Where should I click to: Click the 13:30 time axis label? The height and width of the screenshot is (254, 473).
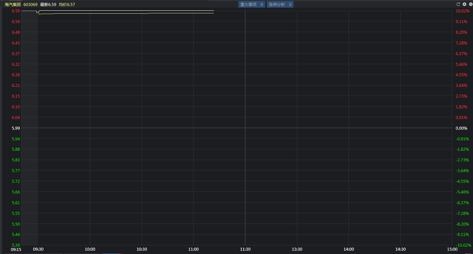click(297, 249)
